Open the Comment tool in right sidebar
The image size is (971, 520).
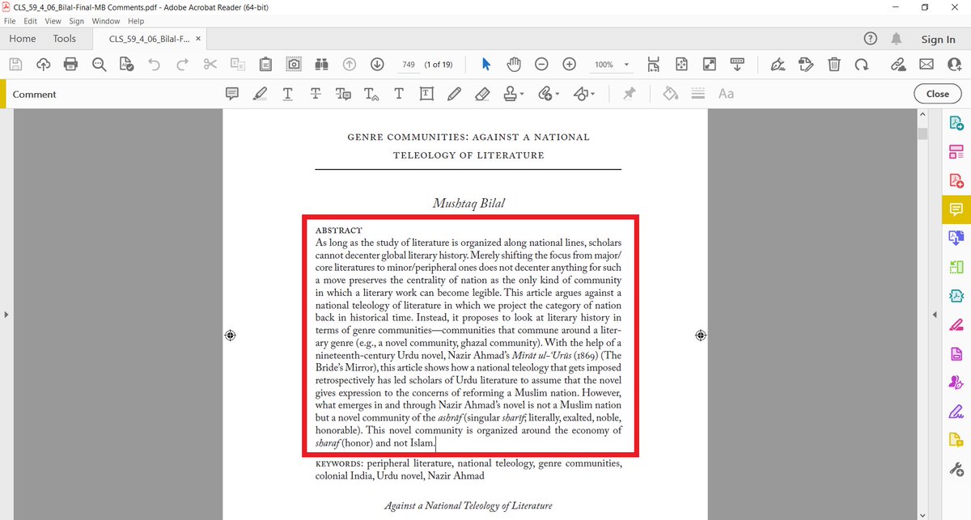[x=956, y=209]
